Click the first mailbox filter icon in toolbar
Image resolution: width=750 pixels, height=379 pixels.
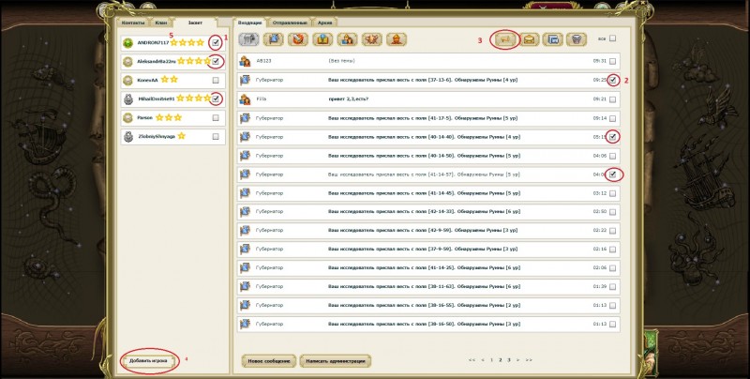pos(248,39)
